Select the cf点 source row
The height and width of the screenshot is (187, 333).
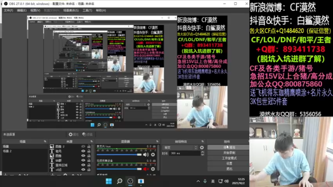(71, 170)
